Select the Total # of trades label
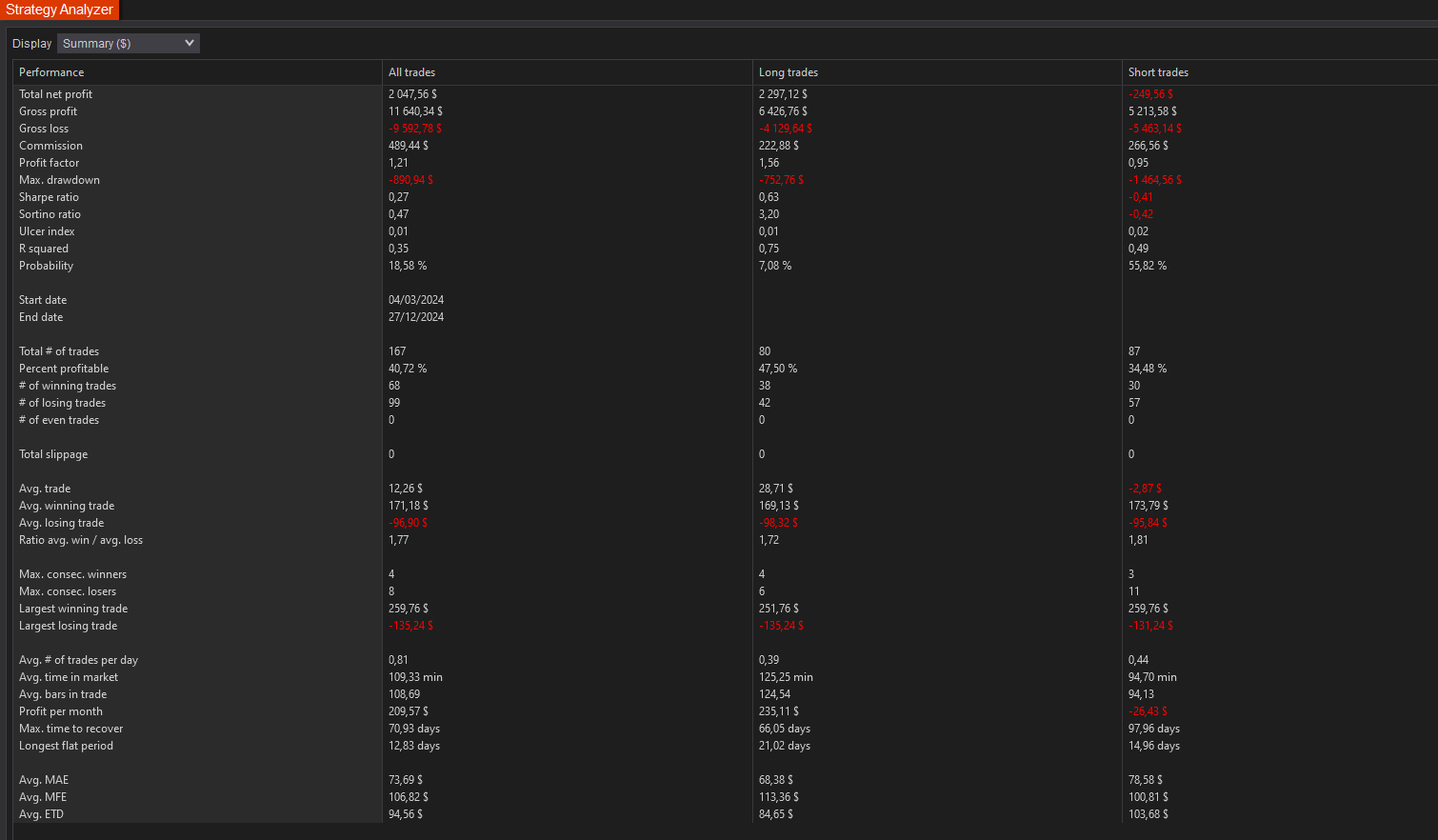Image resolution: width=1438 pixels, height=840 pixels. pos(59,351)
